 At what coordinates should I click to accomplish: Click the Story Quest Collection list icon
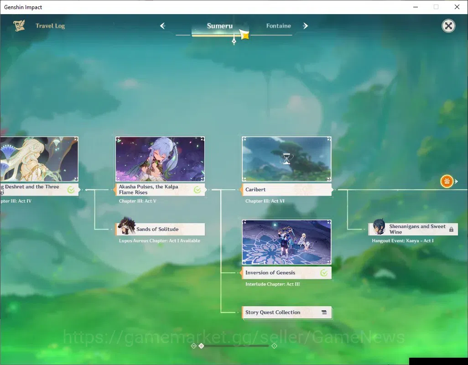pyautogui.click(x=324, y=313)
